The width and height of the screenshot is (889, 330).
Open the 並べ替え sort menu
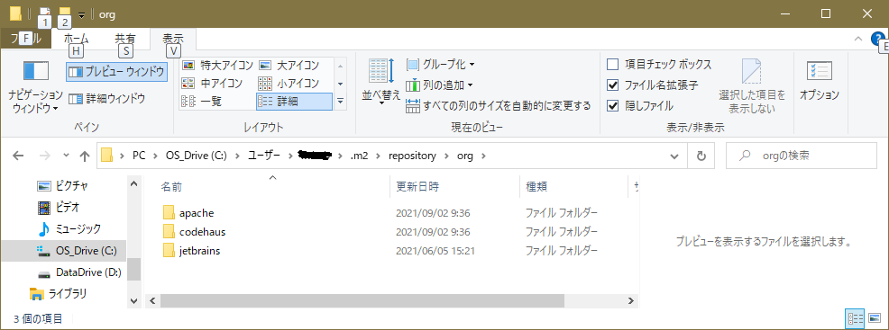pyautogui.click(x=381, y=82)
